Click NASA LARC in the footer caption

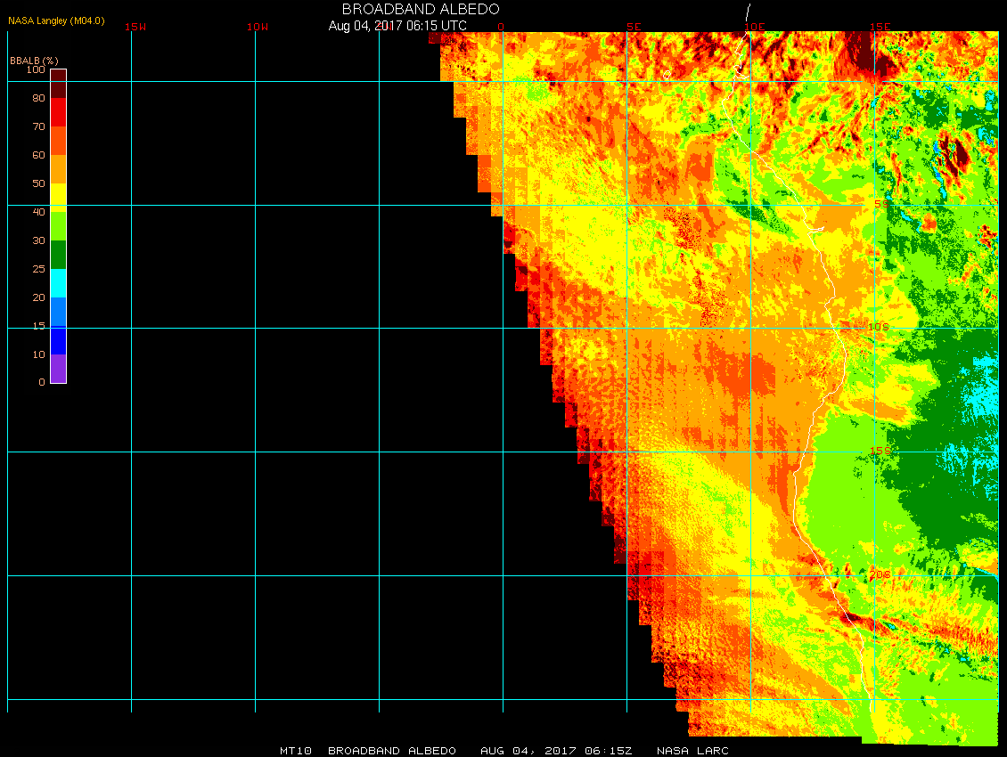[x=692, y=751]
